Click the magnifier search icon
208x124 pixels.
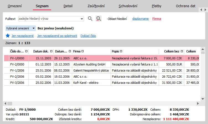[90, 19]
